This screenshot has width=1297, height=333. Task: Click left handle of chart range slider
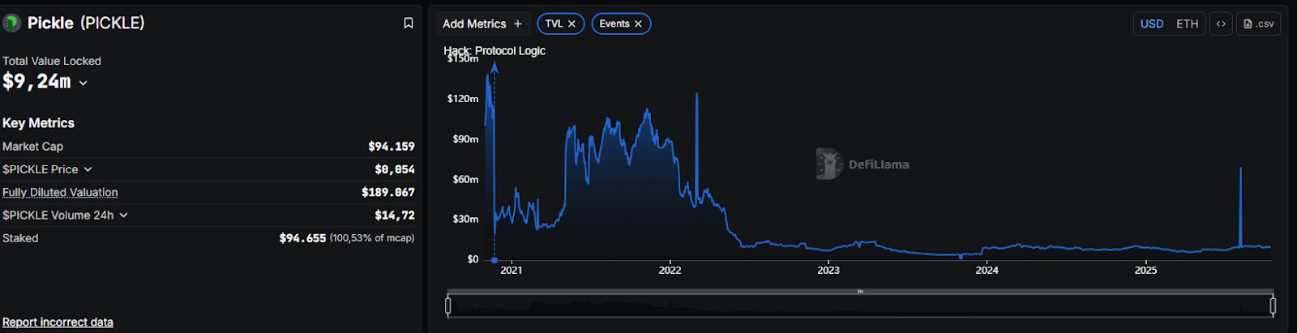[x=448, y=305]
